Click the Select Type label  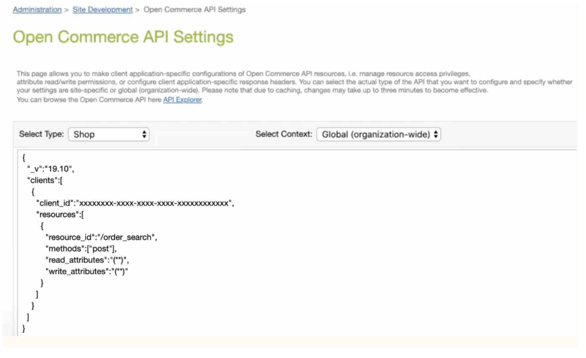pos(41,134)
